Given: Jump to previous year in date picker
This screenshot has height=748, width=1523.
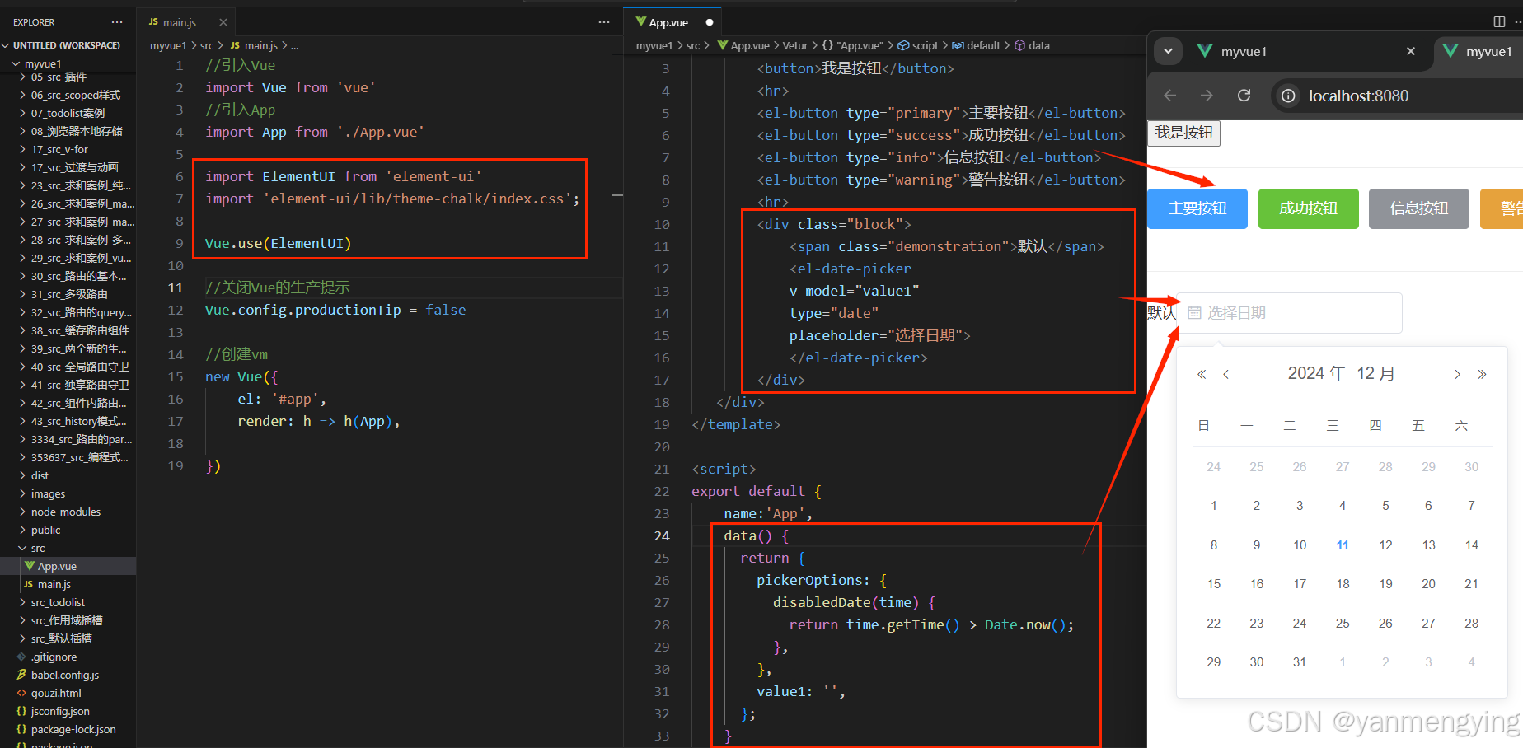Looking at the screenshot, I should point(1202,375).
